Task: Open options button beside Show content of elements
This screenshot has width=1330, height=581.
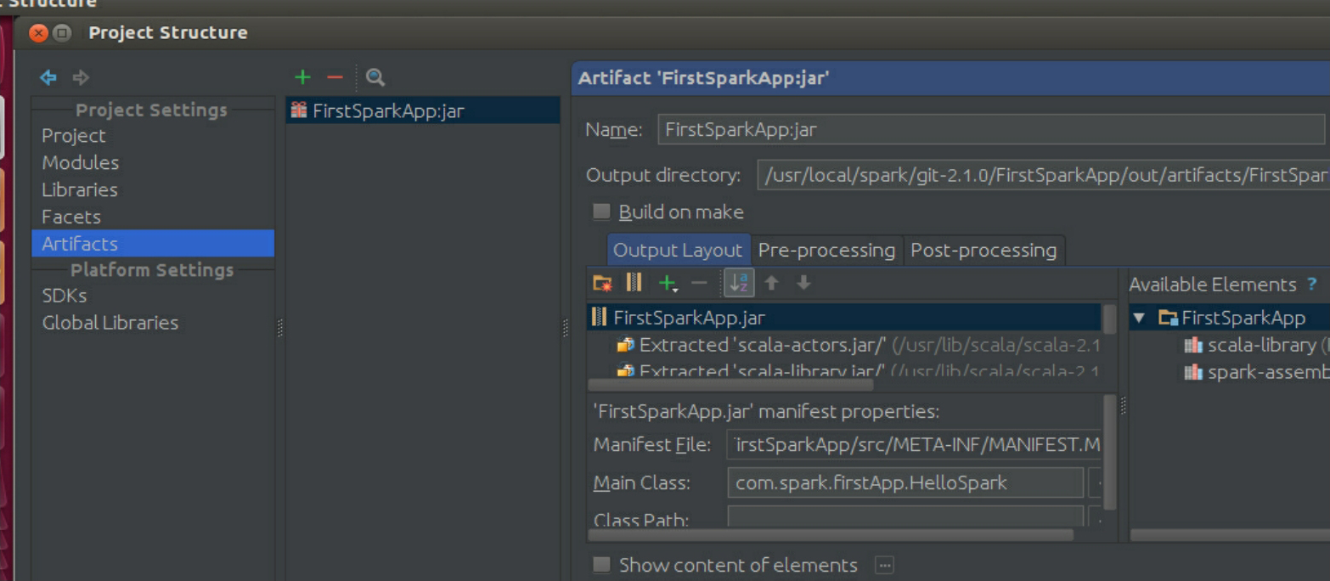Action: click(x=884, y=565)
